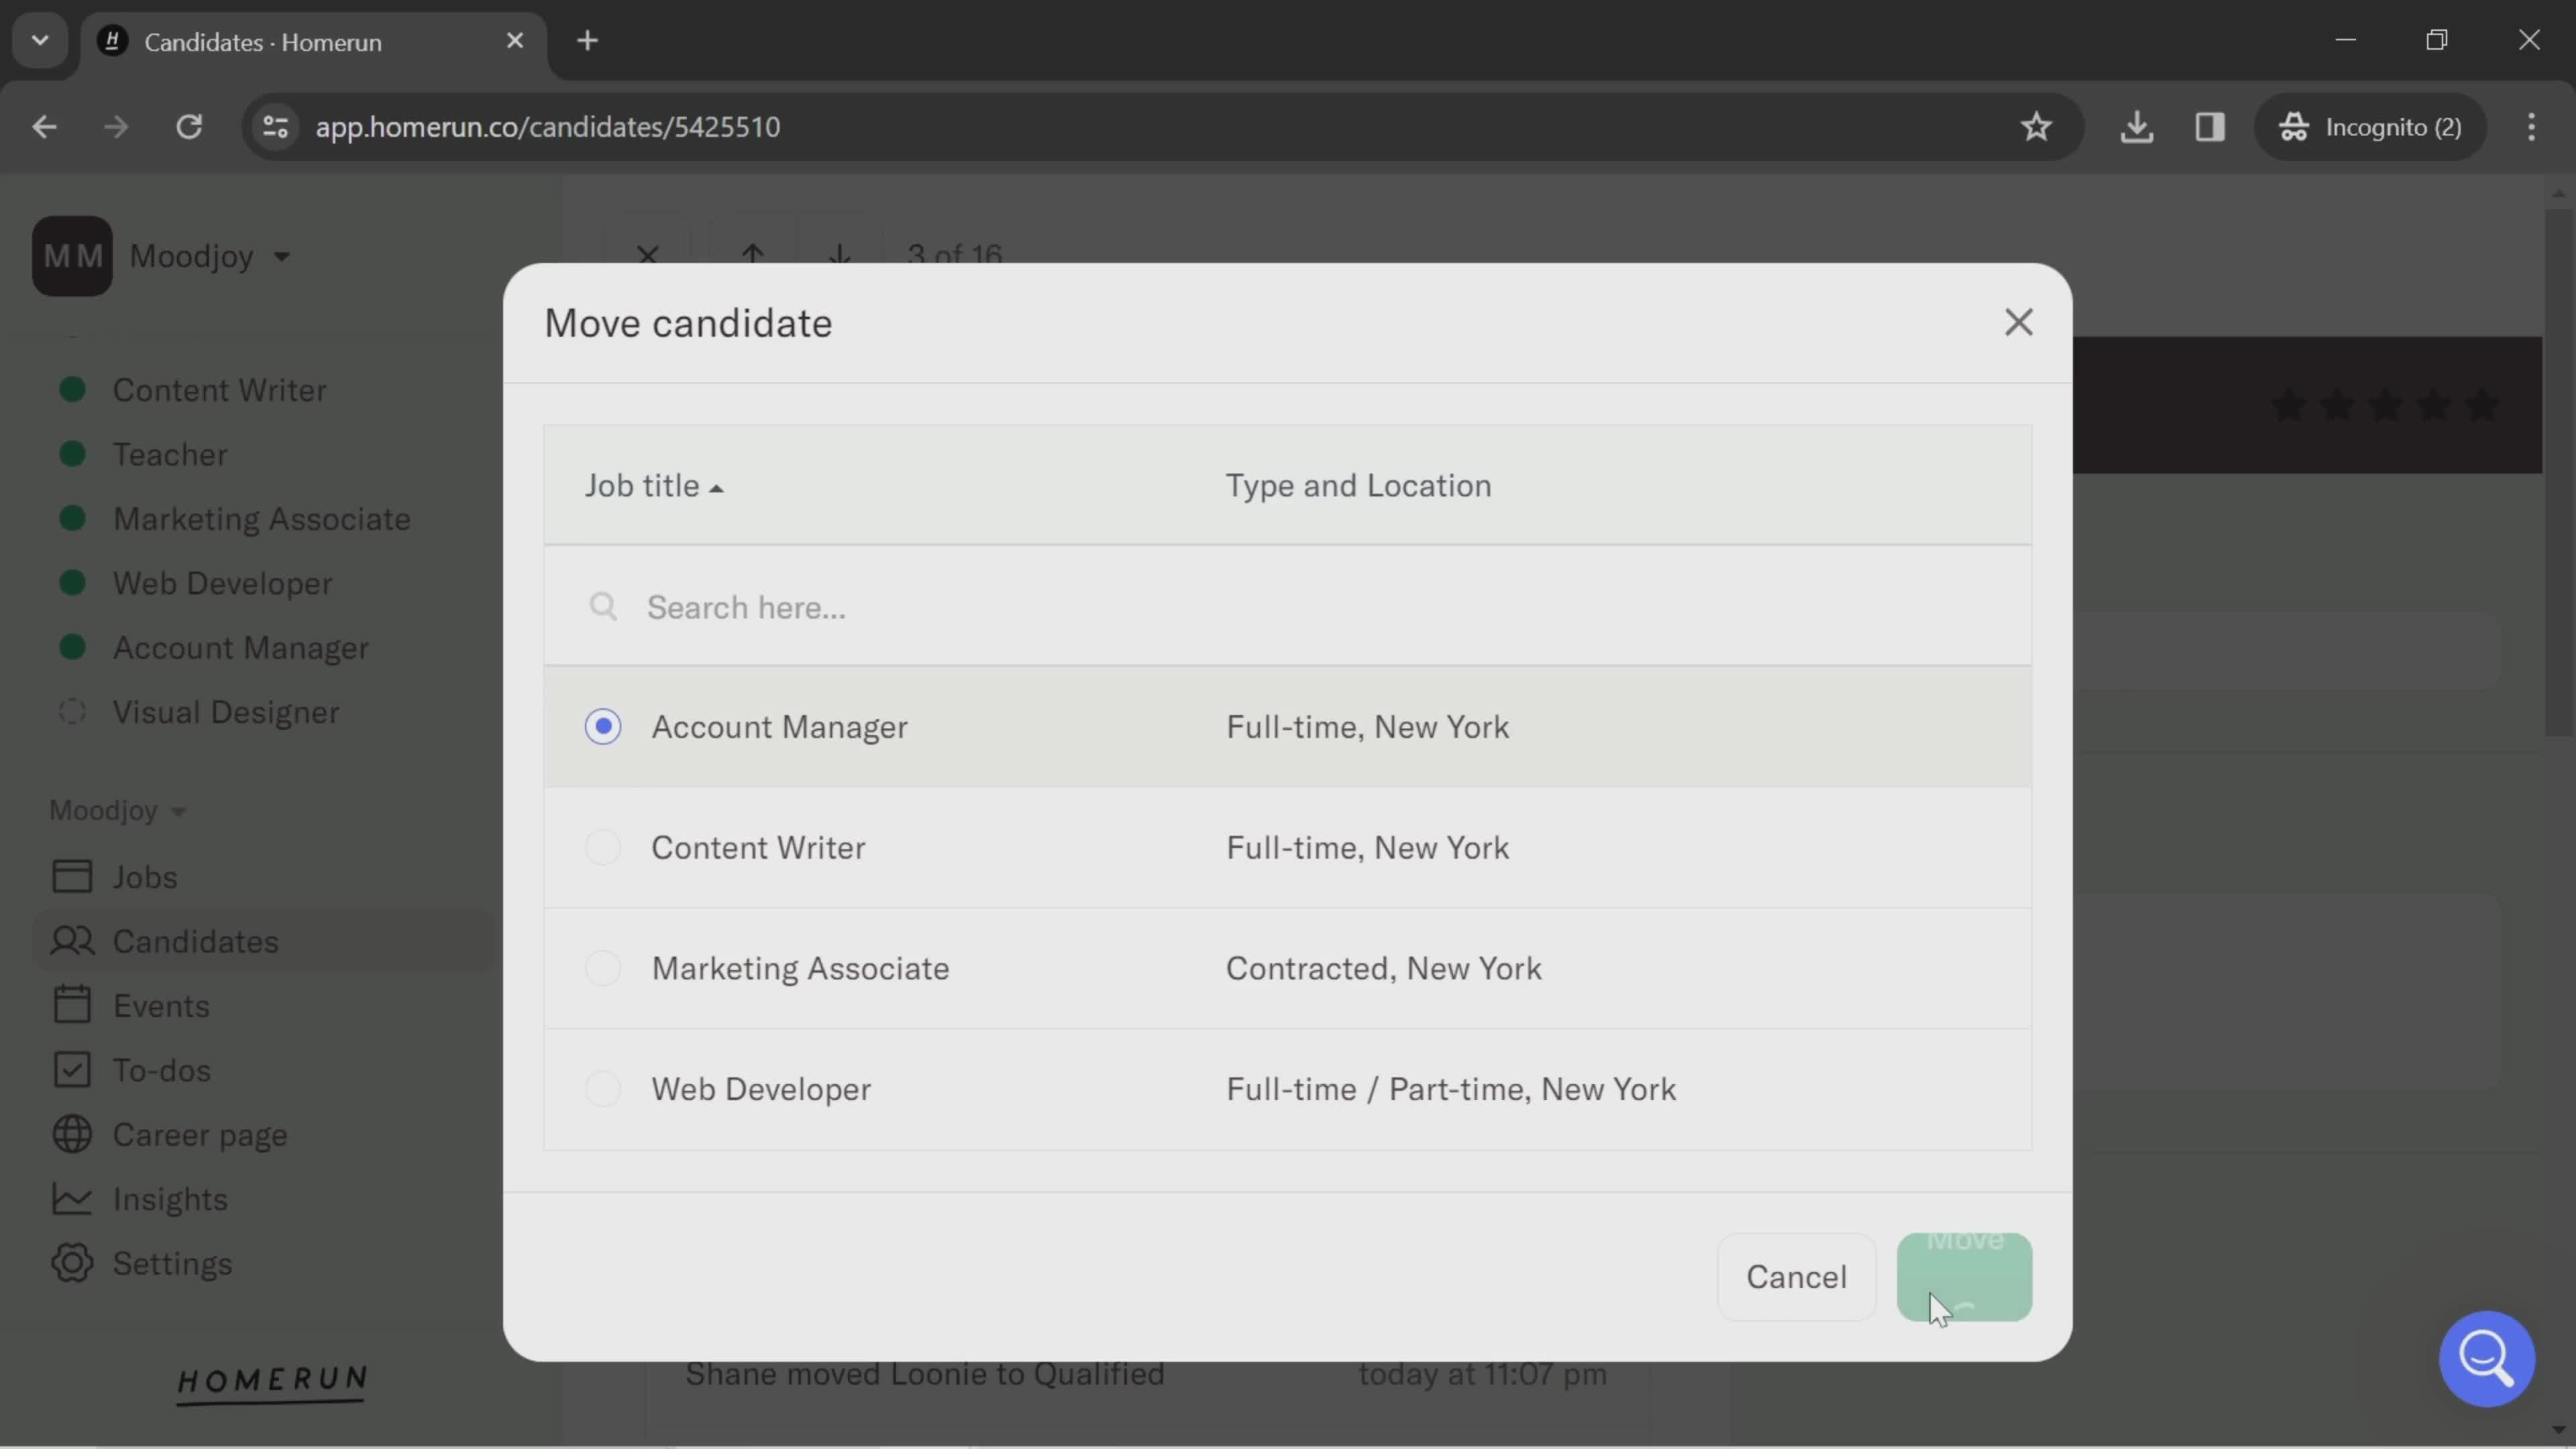
Task: Click Type and Location column header
Action: click(x=1358, y=486)
